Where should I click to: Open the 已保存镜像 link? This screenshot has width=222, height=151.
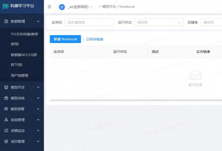pyautogui.click(x=95, y=39)
